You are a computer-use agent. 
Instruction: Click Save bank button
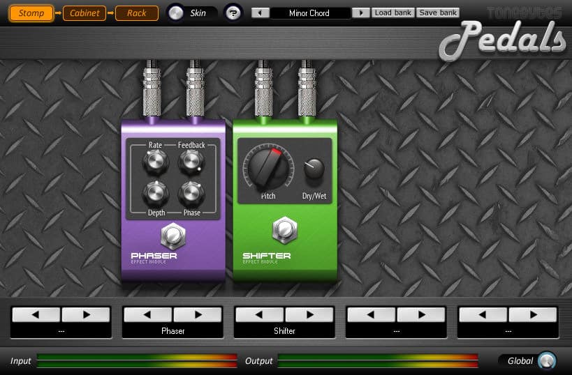pyautogui.click(x=438, y=13)
